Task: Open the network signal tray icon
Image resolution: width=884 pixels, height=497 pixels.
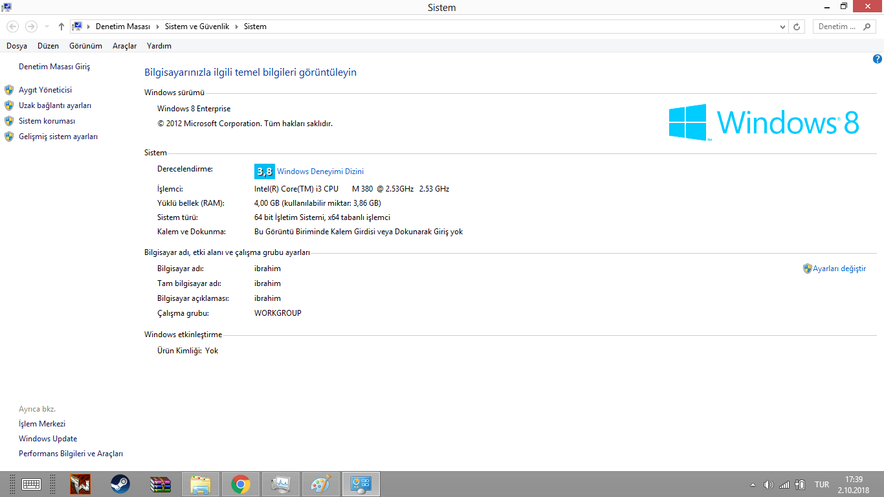Action: (x=784, y=485)
